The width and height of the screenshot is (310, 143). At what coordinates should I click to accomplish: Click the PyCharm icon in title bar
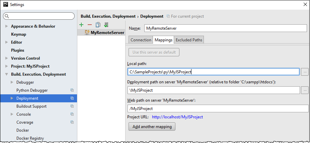pyautogui.click(x=6, y=4)
